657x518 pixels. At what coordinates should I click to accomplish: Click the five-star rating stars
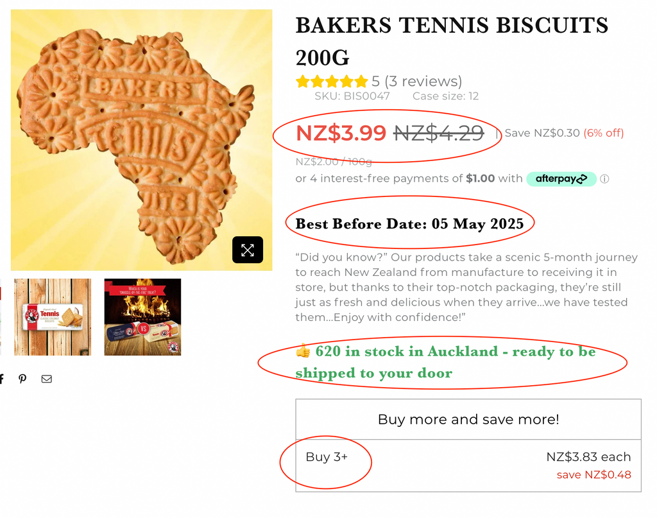pos(331,82)
